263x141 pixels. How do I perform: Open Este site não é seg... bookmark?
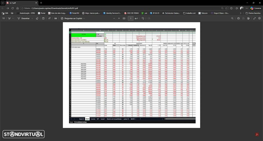coord(57,13)
